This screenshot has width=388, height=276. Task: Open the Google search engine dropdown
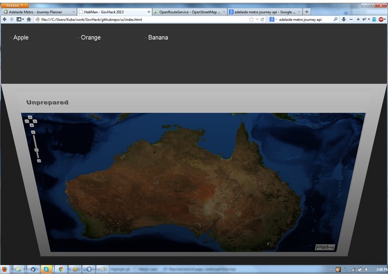coord(272,20)
